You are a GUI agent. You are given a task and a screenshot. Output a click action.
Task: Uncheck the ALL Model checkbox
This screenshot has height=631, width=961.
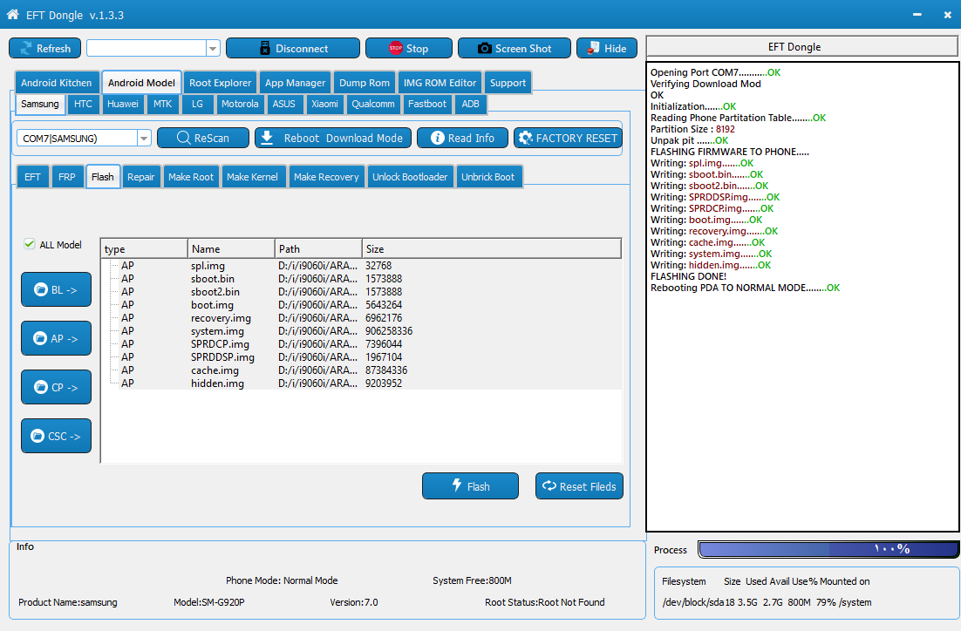point(29,244)
